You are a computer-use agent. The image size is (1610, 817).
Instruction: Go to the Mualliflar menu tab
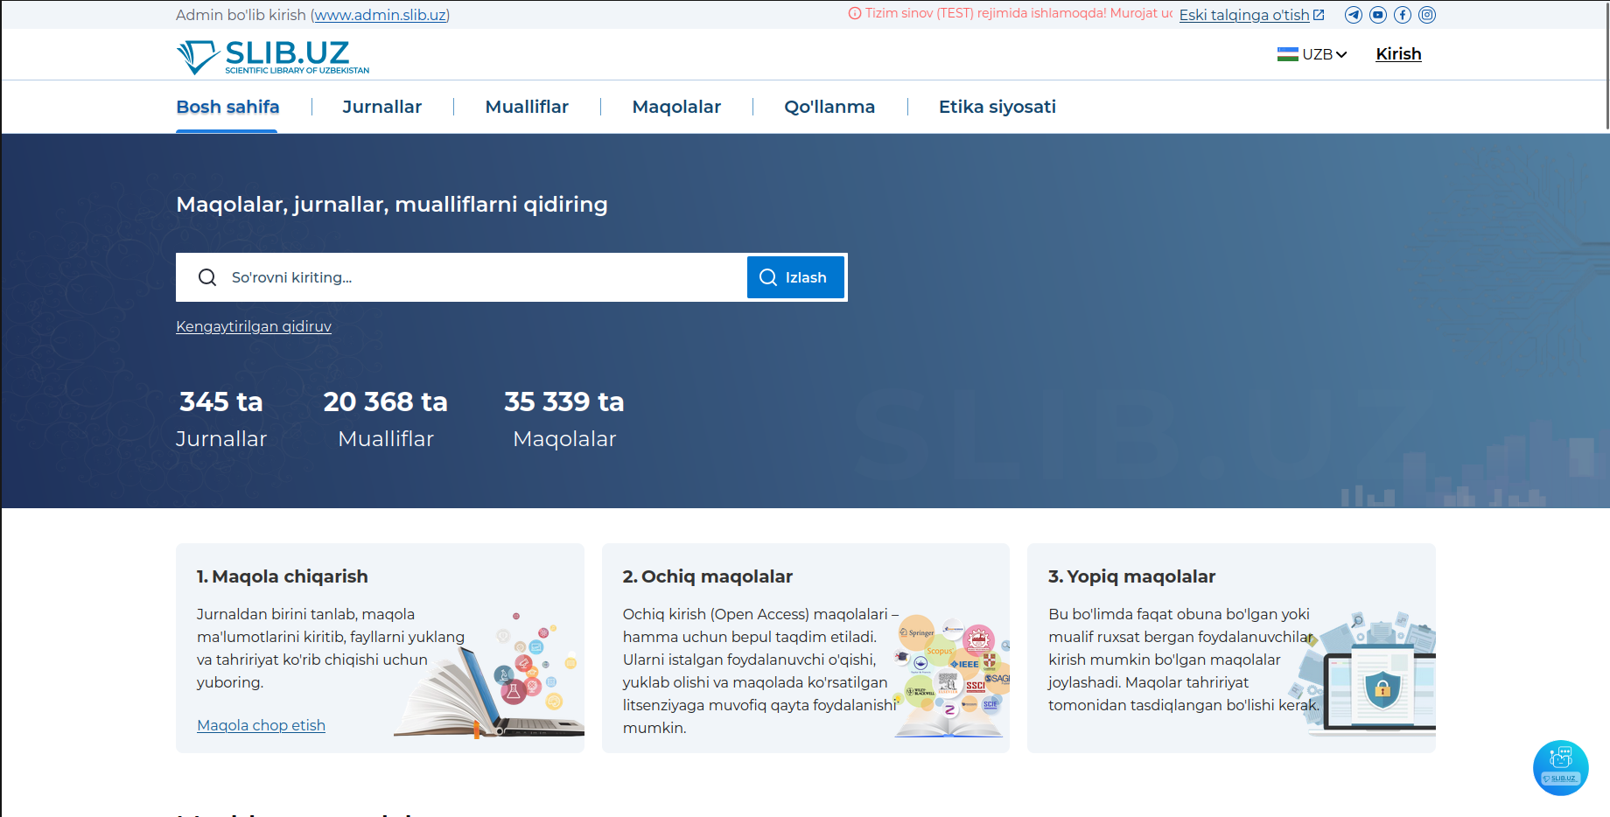tap(527, 107)
